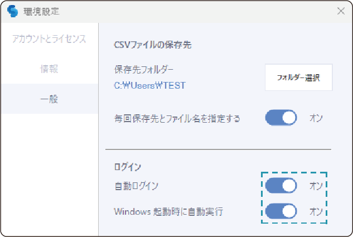Click the CSVファイルの保存先 section heading
The height and width of the screenshot is (237, 353).
(x=152, y=45)
